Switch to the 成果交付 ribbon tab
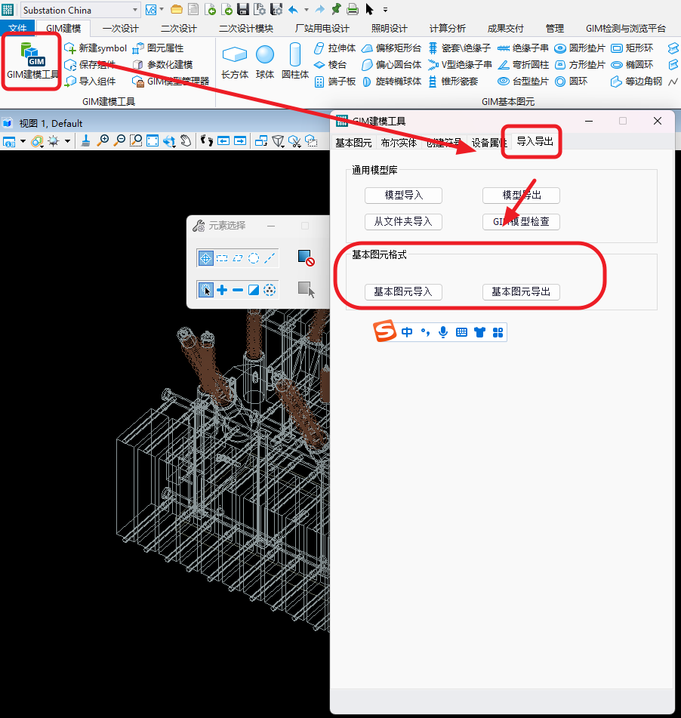This screenshot has height=718, width=681. coord(505,29)
